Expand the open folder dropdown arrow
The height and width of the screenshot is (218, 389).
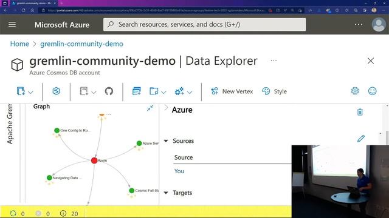pos(164,92)
